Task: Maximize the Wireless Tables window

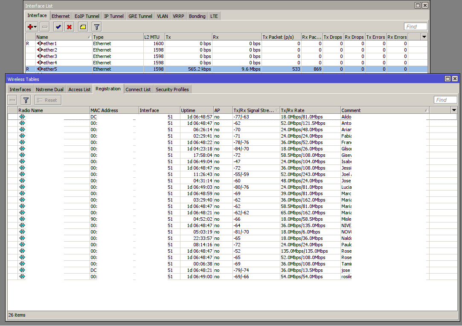Action: [x=447, y=78]
